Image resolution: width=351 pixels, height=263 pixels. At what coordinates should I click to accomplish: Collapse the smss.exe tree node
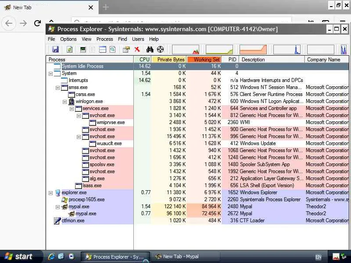[57, 88]
